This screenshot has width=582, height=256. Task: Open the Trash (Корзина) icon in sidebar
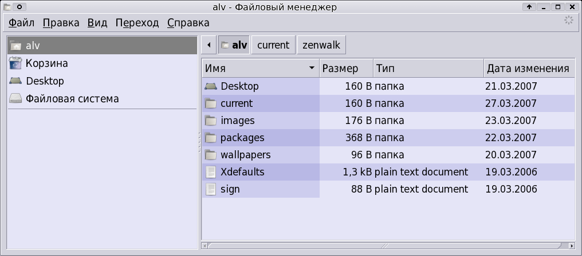pos(15,63)
